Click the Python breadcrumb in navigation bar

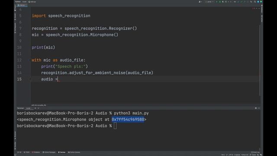point(18,2)
